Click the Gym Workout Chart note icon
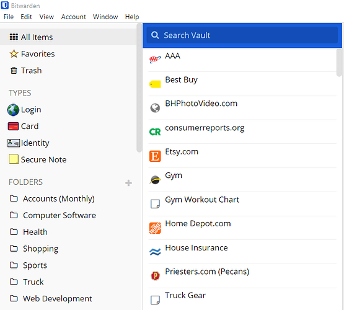344x310 pixels. click(155, 204)
